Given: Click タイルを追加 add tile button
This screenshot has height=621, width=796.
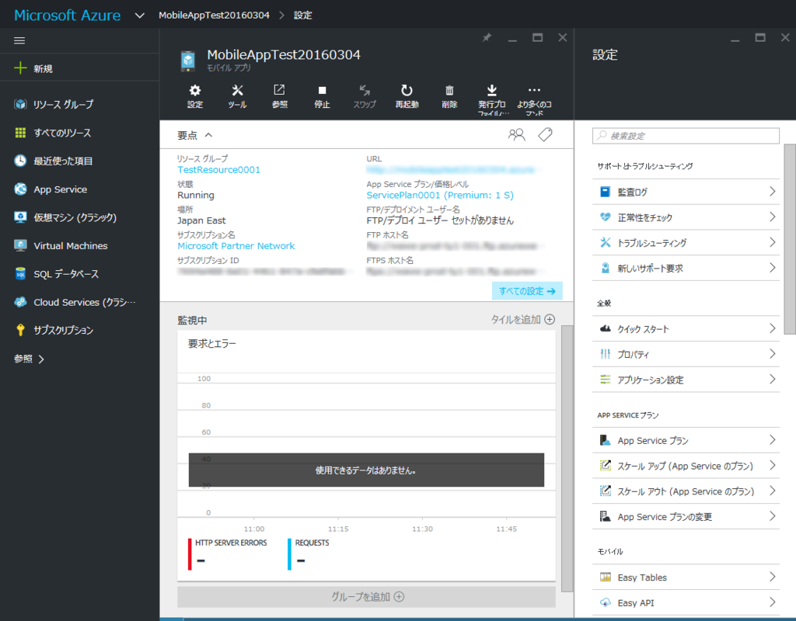Looking at the screenshot, I should point(522,319).
